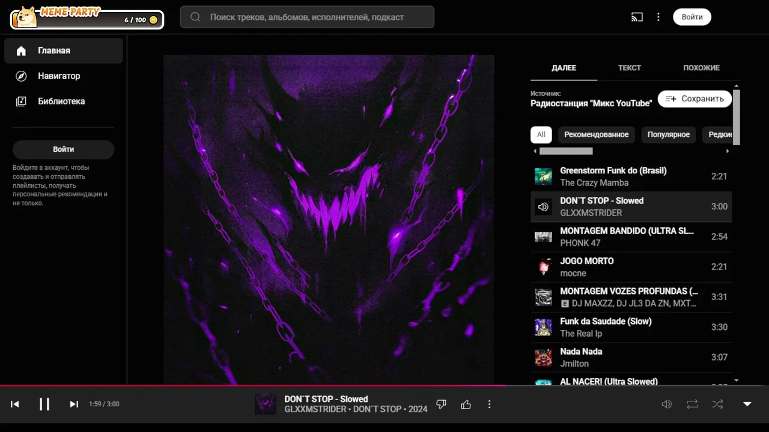Screen dimensions: 769x432
Task: Skip to the next track
Action: pos(74,404)
